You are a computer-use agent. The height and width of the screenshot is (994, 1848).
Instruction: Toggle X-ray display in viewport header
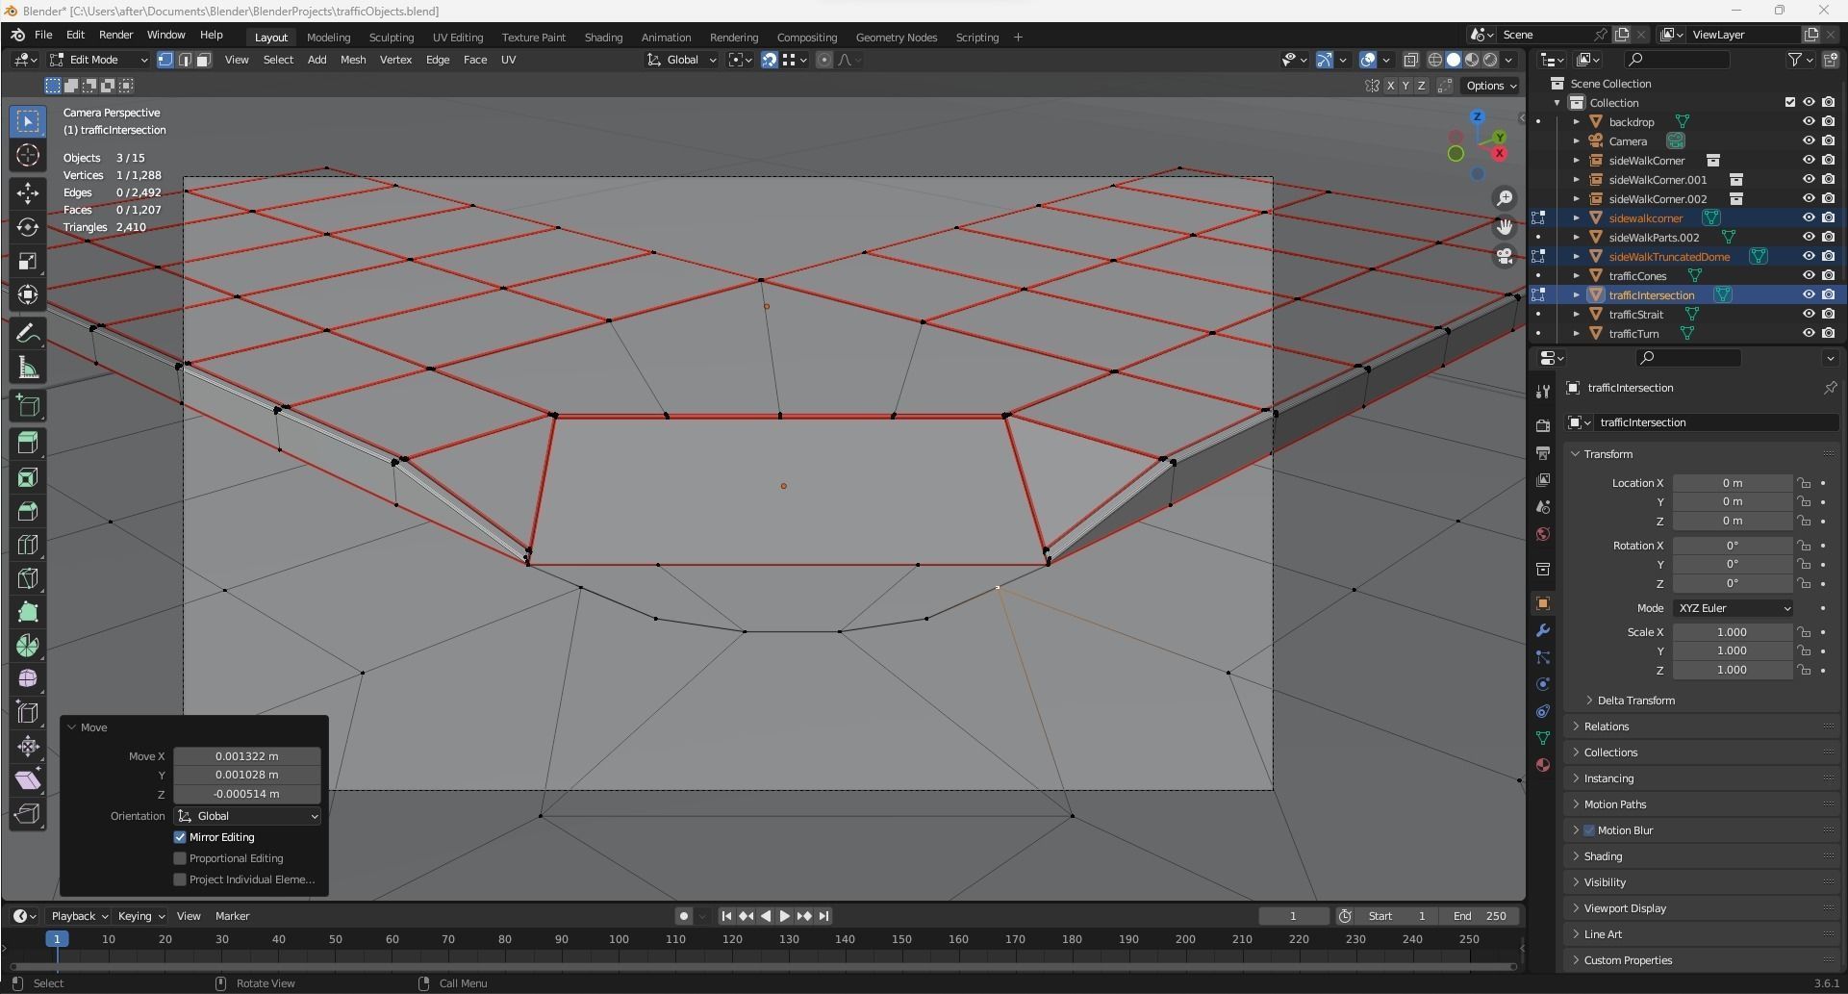(1410, 60)
